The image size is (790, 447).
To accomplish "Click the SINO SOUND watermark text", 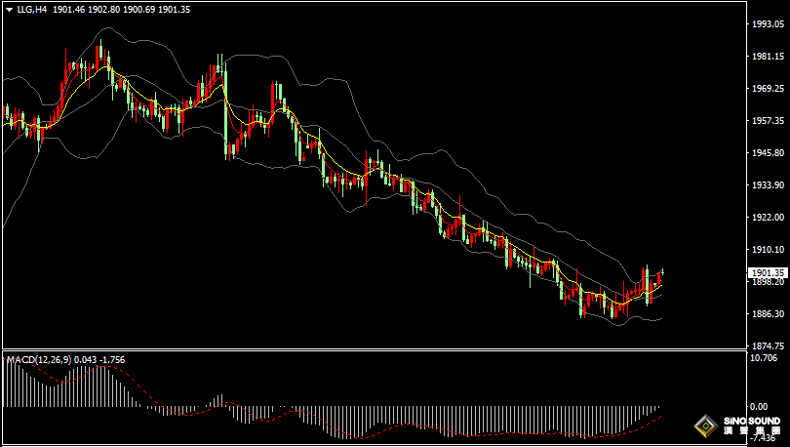I will click(x=751, y=421).
